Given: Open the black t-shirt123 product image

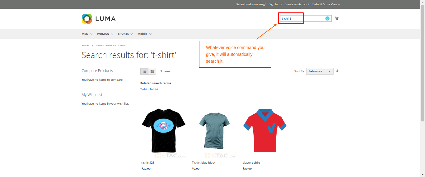Looking at the screenshot, I should (x=164, y=130).
